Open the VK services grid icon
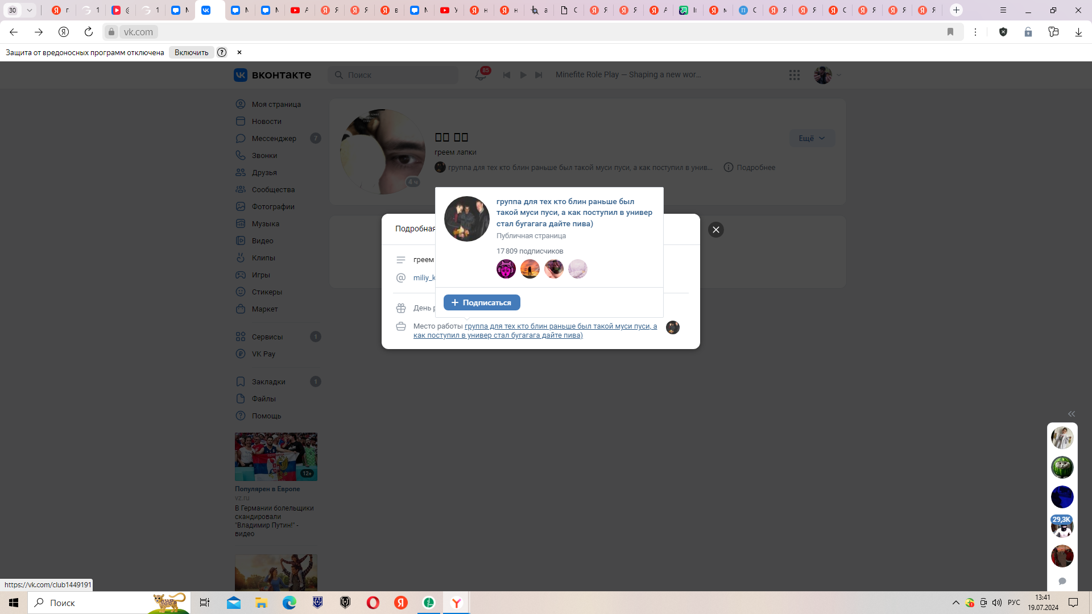Viewport: 1092px width, 614px height. (x=795, y=75)
